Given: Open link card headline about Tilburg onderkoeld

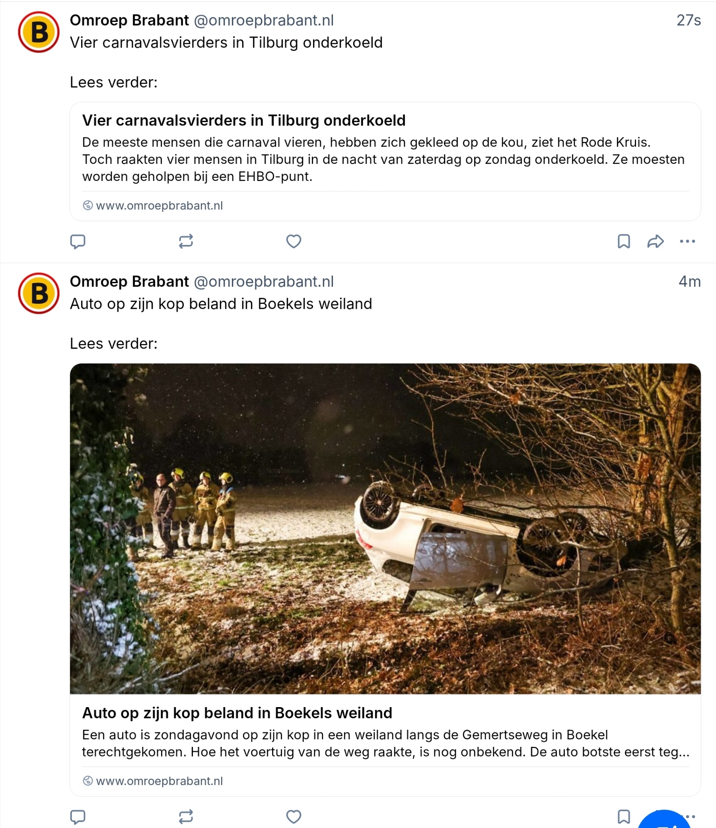Looking at the screenshot, I should [244, 120].
